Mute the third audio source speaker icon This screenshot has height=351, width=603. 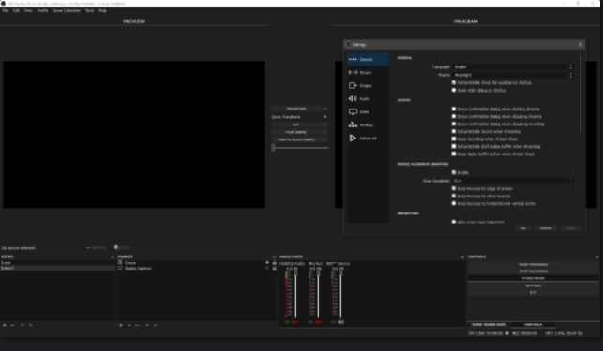340,322
